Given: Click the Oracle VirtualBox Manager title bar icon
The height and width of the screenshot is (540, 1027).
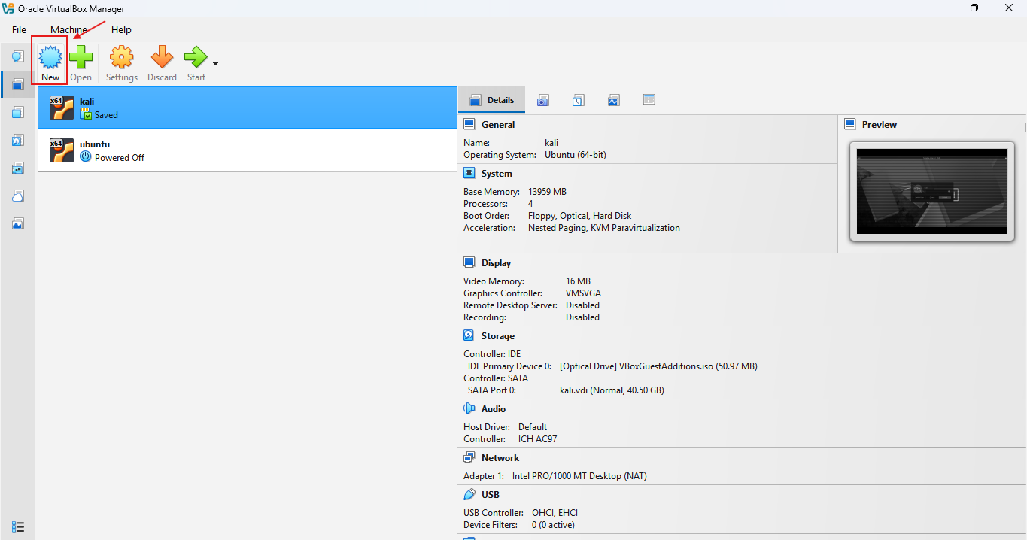Looking at the screenshot, I should pos(8,8).
